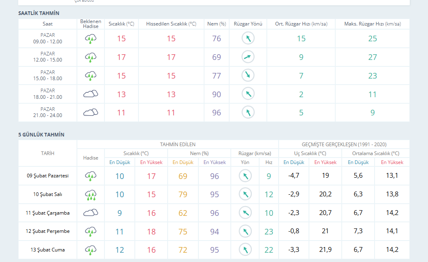
Task: Click the cloud icon for Pazar 18.00 - 21.00
Action: coord(91,94)
